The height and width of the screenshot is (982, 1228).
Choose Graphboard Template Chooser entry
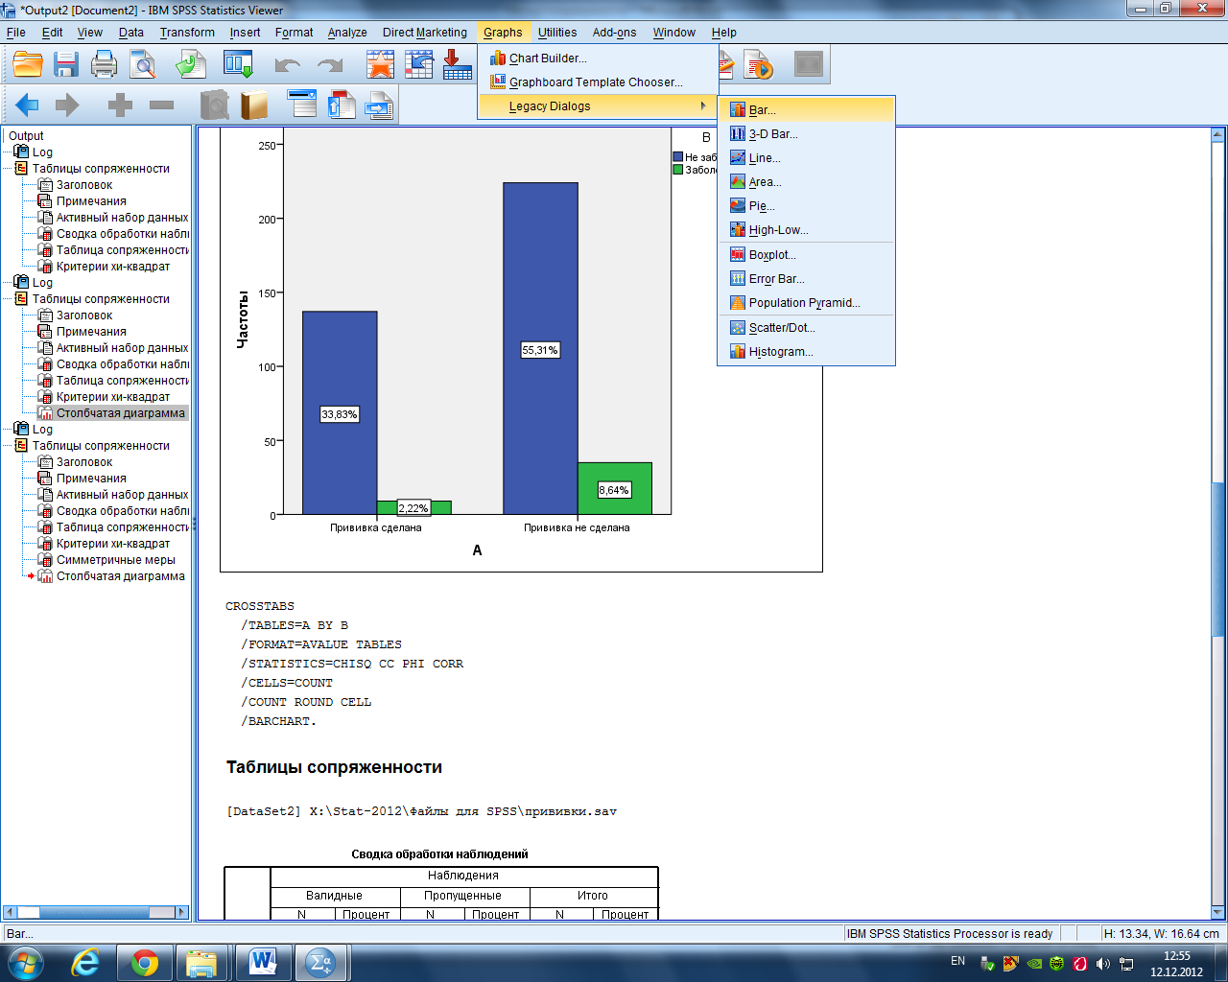point(598,82)
